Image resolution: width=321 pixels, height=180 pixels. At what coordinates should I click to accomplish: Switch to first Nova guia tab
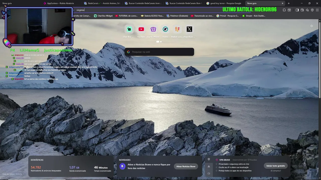tap(20, 3)
